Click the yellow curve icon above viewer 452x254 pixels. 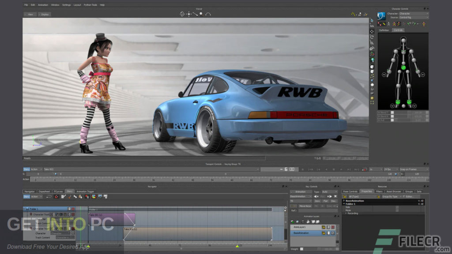[x=353, y=14]
